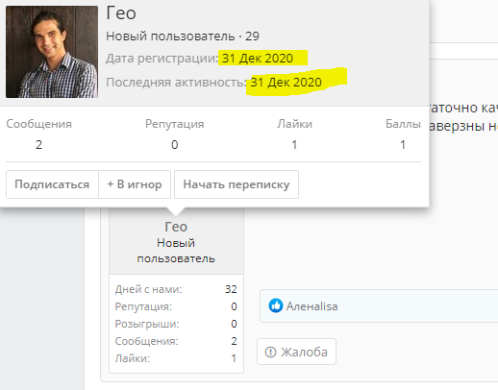The height and width of the screenshot is (390, 498).
Task: Click Новый пользователь title in post sidebar
Action: click(176, 251)
